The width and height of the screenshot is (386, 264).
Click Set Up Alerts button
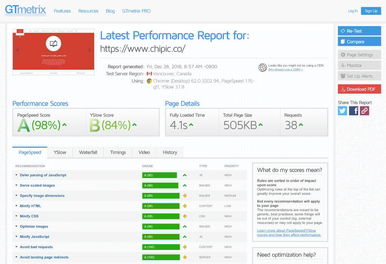359,76
